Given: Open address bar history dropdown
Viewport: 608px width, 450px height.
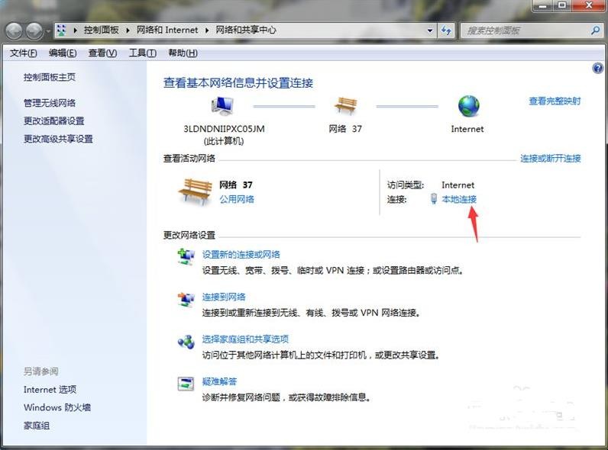Looking at the screenshot, I should [x=429, y=31].
